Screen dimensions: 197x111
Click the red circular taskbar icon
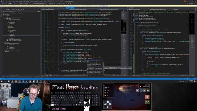44,81
